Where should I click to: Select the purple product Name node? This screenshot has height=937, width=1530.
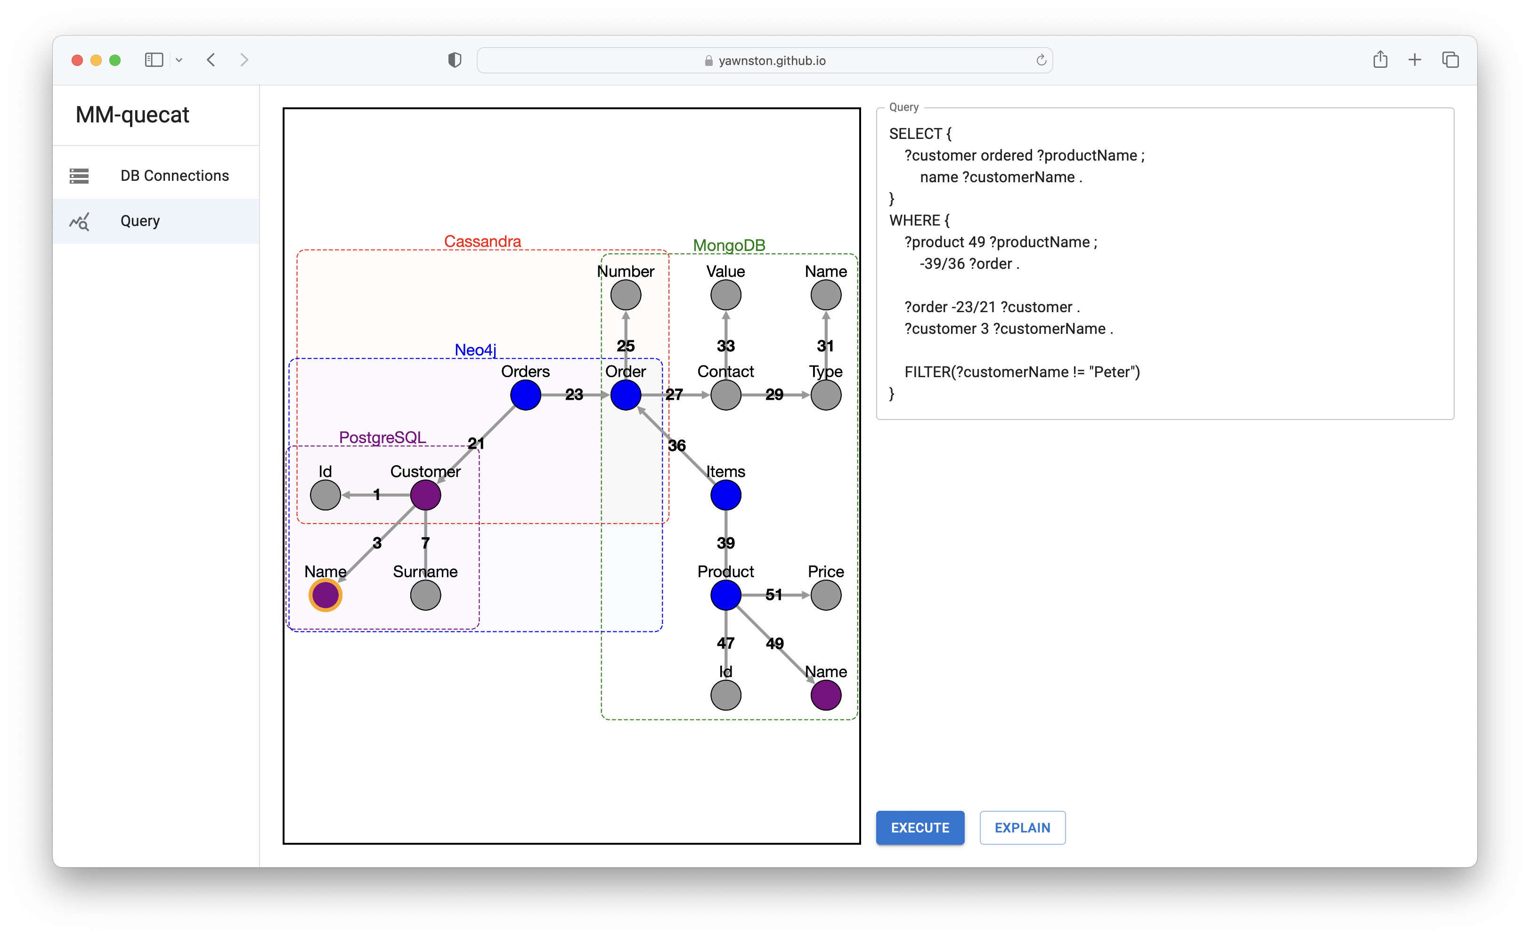[826, 695]
